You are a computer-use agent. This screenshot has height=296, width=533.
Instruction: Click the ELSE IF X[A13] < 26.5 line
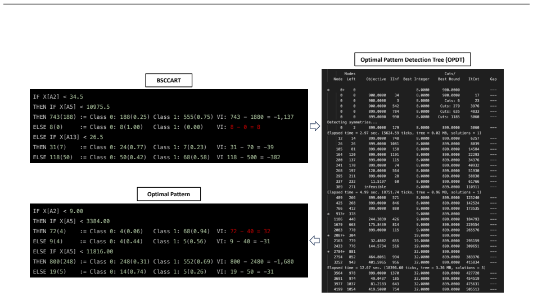coord(68,137)
